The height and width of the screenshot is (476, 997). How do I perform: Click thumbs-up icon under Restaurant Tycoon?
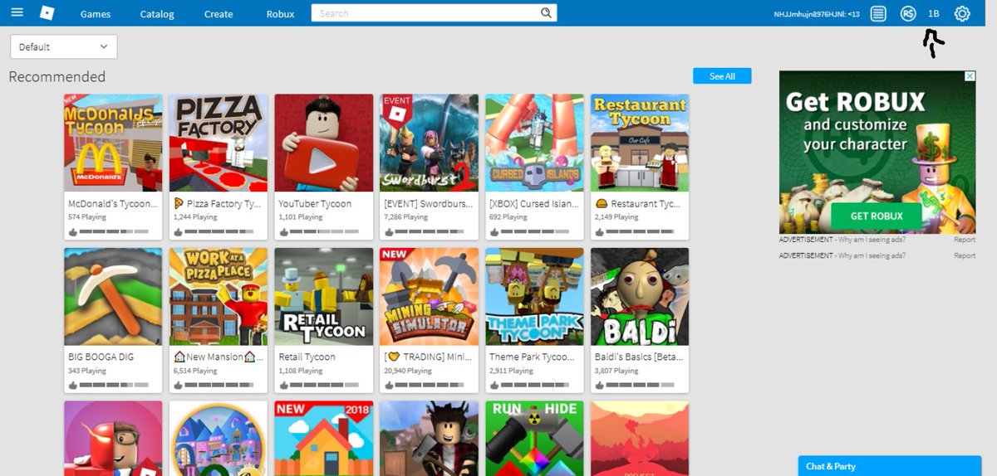[599, 233]
